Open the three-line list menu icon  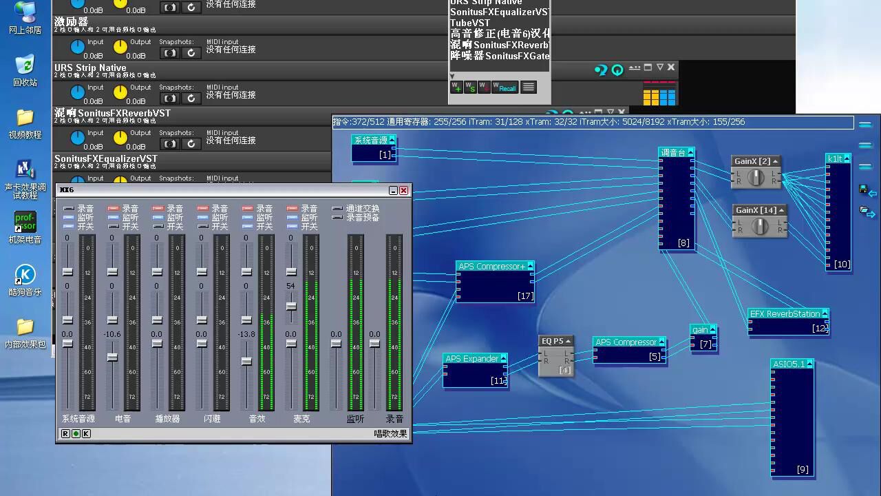click(x=529, y=87)
